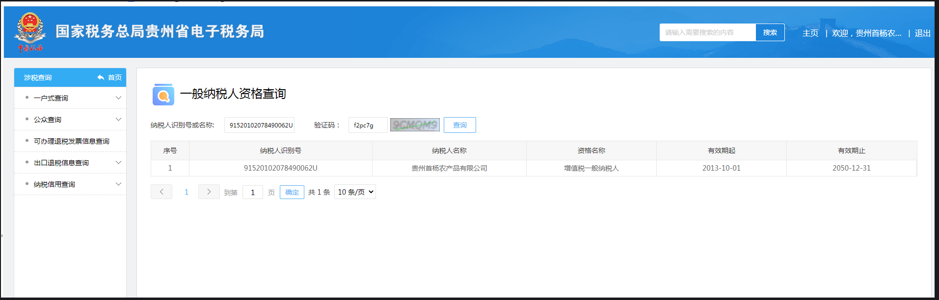Go to previous page arrow
The image size is (939, 300).
(161, 192)
